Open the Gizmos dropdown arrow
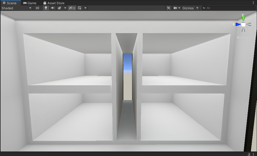The image size is (257, 156). tap(197, 8)
